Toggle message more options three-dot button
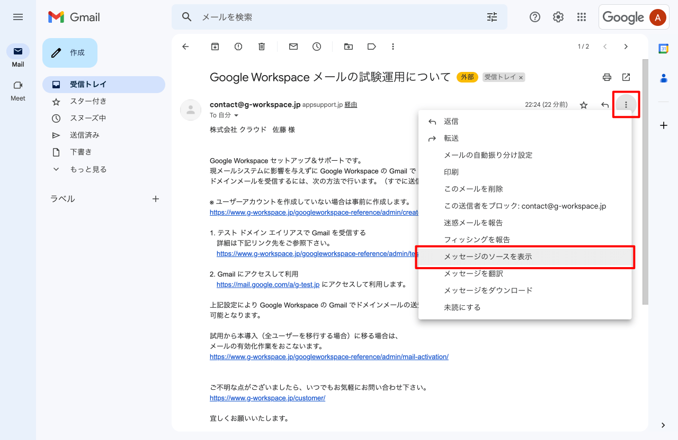678x440 pixels. coord(626,105)
